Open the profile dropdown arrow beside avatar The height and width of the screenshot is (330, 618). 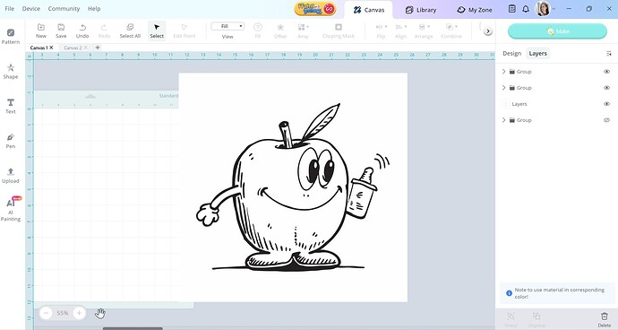coord(554,9)
